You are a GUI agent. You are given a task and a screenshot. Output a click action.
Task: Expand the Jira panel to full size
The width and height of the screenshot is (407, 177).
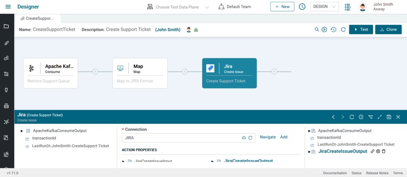pyautogui.click(x=379, y=117)
